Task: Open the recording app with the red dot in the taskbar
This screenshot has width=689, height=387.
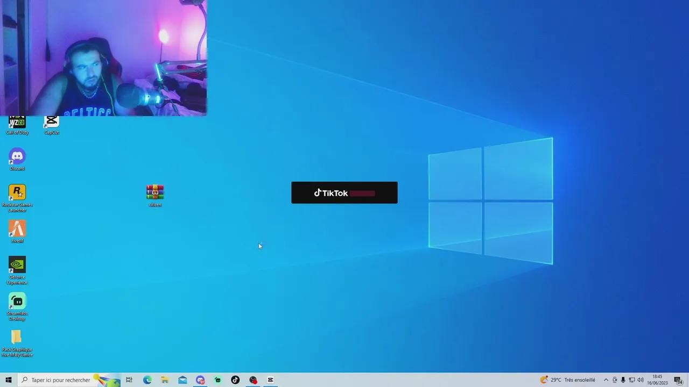Action: coord(253,380)
